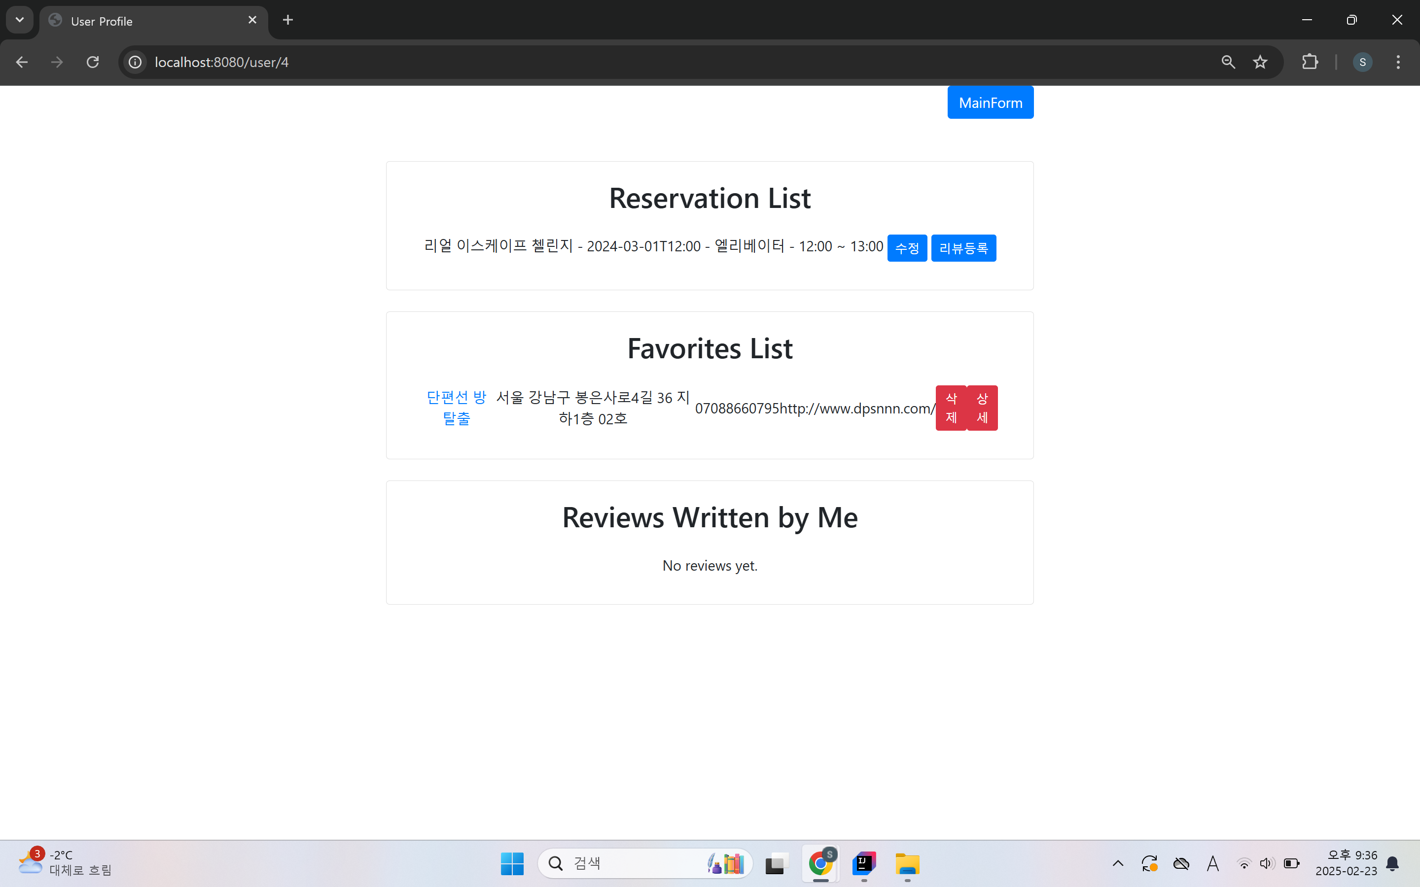Click the 리뷰등록 review button

click(963, 248)
